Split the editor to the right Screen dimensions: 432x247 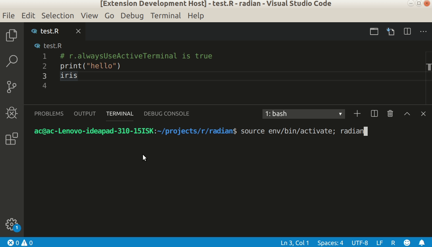[x=407, y=31]
